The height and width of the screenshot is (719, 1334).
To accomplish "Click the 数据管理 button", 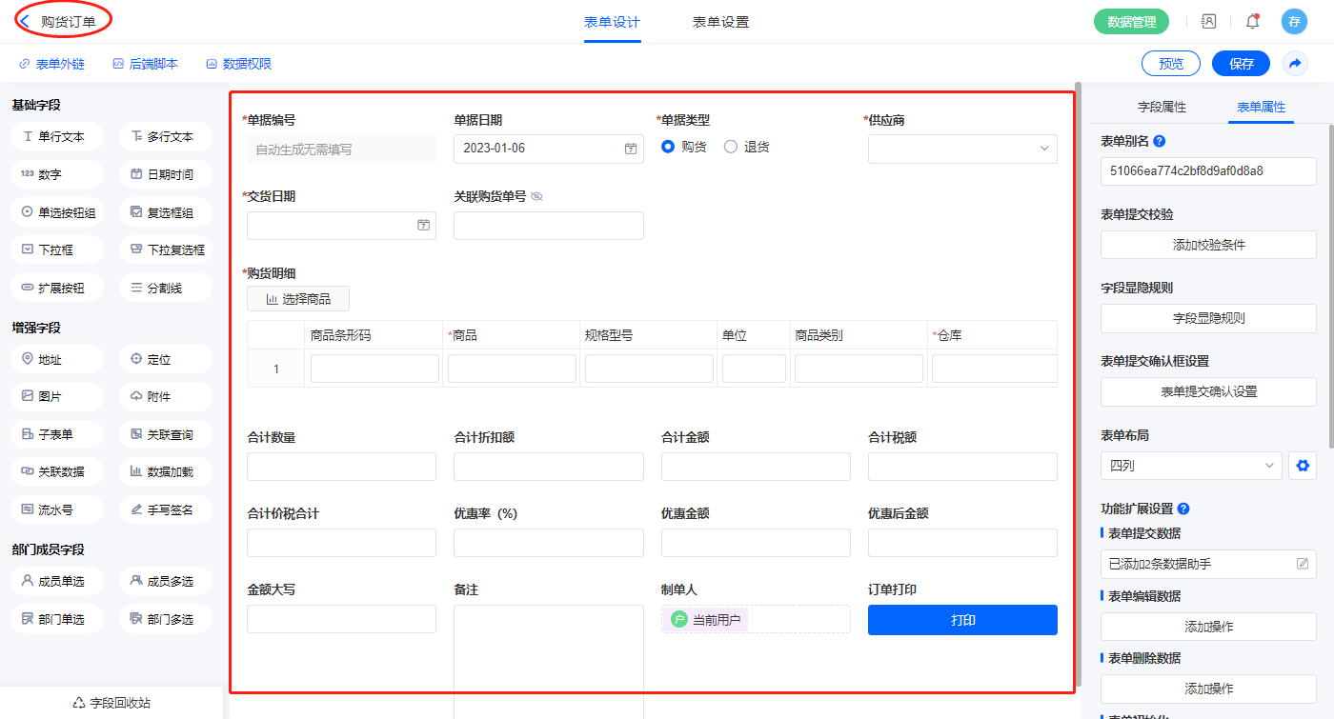I will coord(1131,22).
